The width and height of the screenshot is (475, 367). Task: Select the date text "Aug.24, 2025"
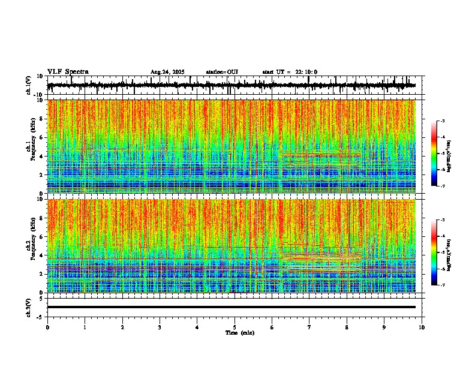click(x=167, y=72)
